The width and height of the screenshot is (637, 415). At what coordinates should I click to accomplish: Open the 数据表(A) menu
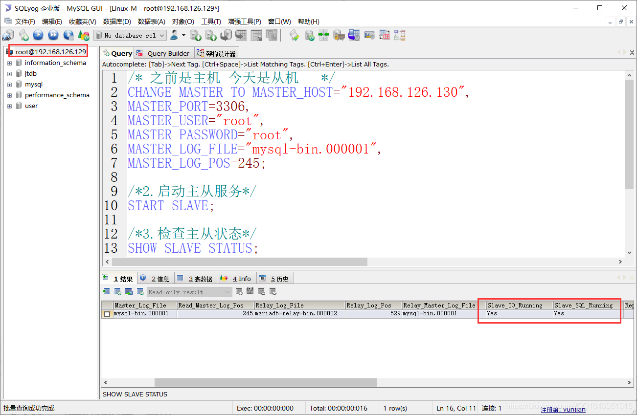pos(152,22)
